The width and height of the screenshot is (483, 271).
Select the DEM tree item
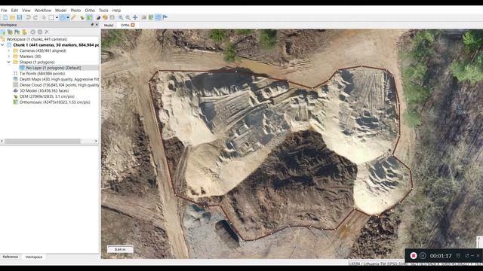pos(47,96)
